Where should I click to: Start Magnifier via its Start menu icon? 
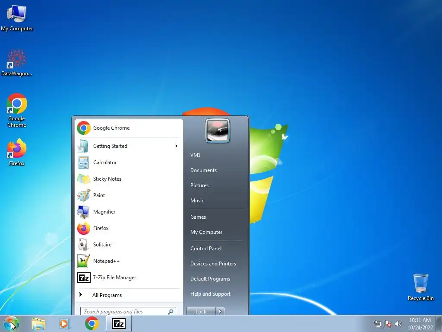tap(83, 212)
